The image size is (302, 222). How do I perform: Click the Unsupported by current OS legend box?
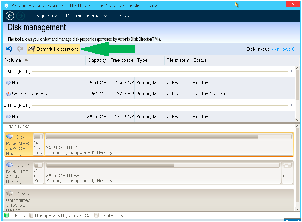(x=31, y=215)
